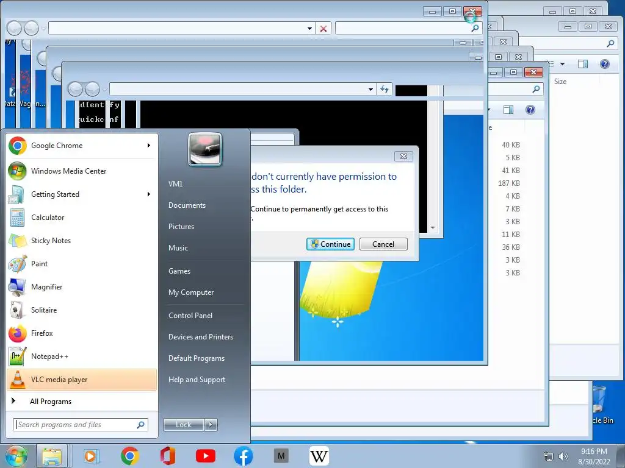Image resolution: width=625 pixels, height=468 pixels.
Task: Click scrollbar down arrow in console window
Action: click(433, 228)
